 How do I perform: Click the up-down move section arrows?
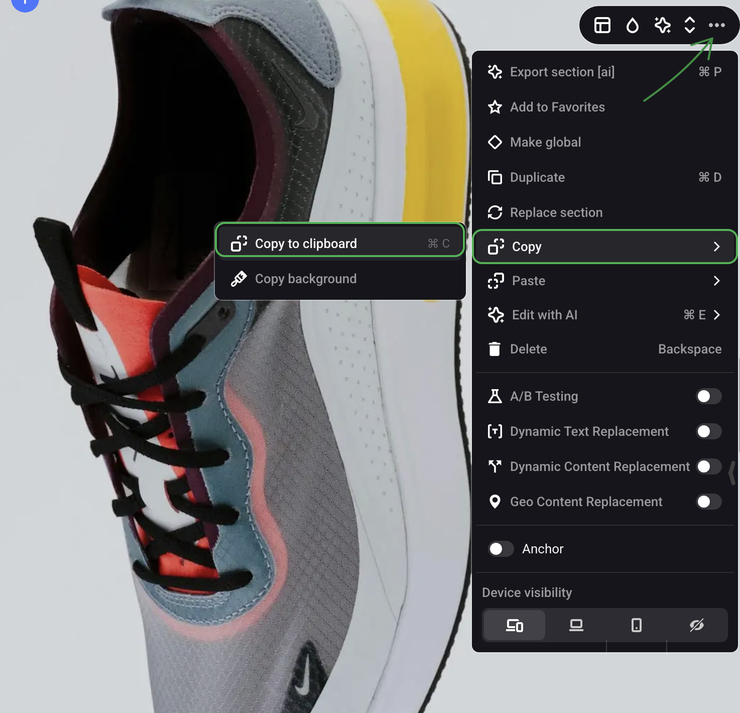pos(690,25)
